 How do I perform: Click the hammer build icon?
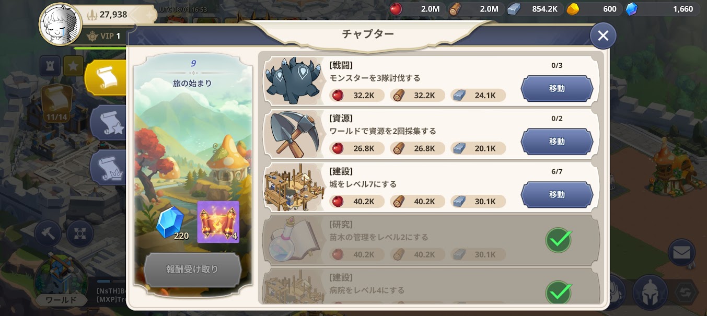click(48, 233)
